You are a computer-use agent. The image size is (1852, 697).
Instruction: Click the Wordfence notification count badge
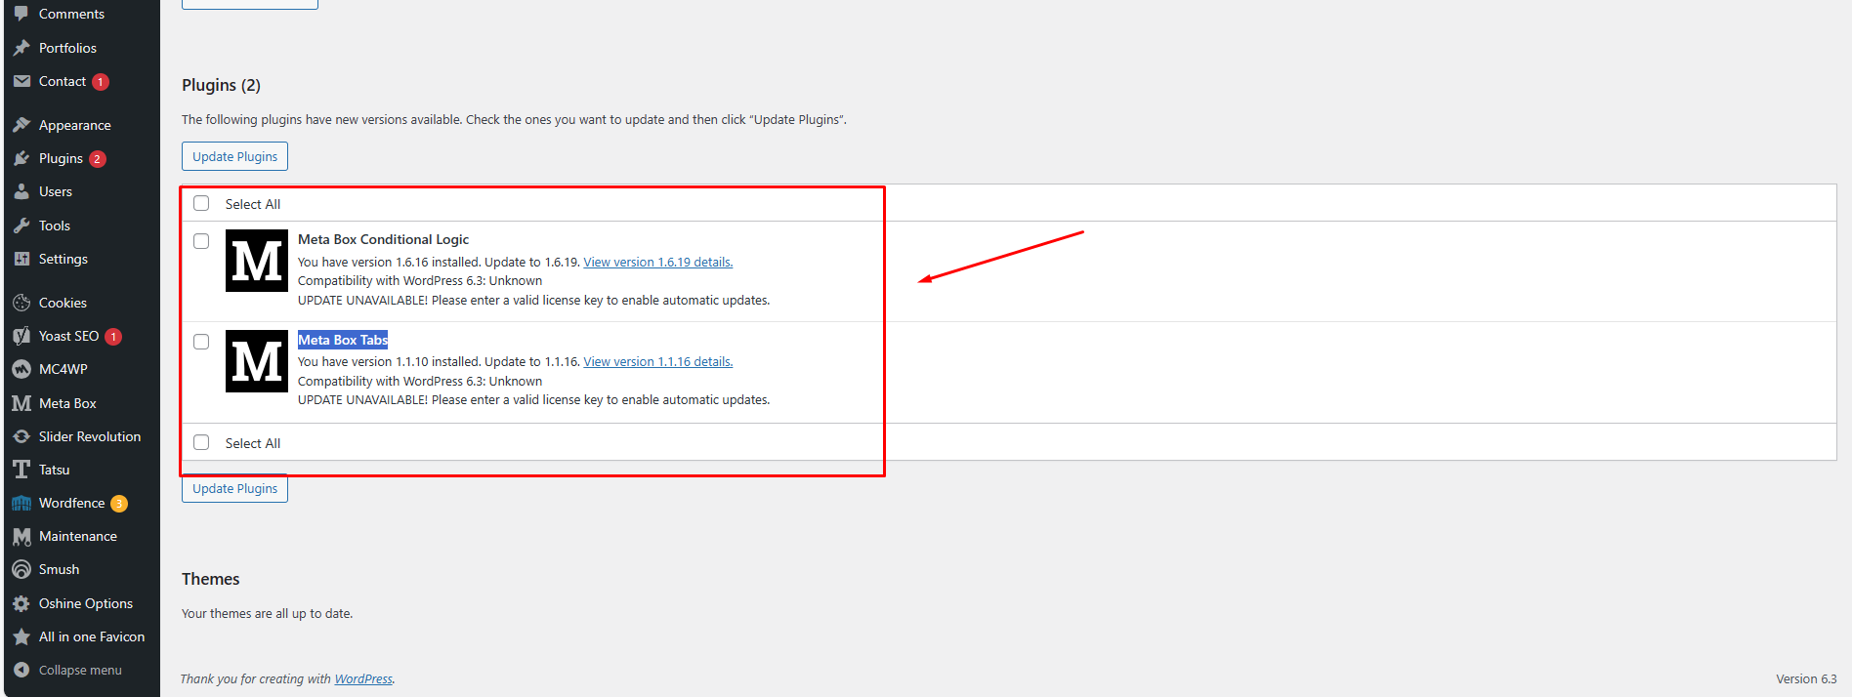click(x=119, y=504)
